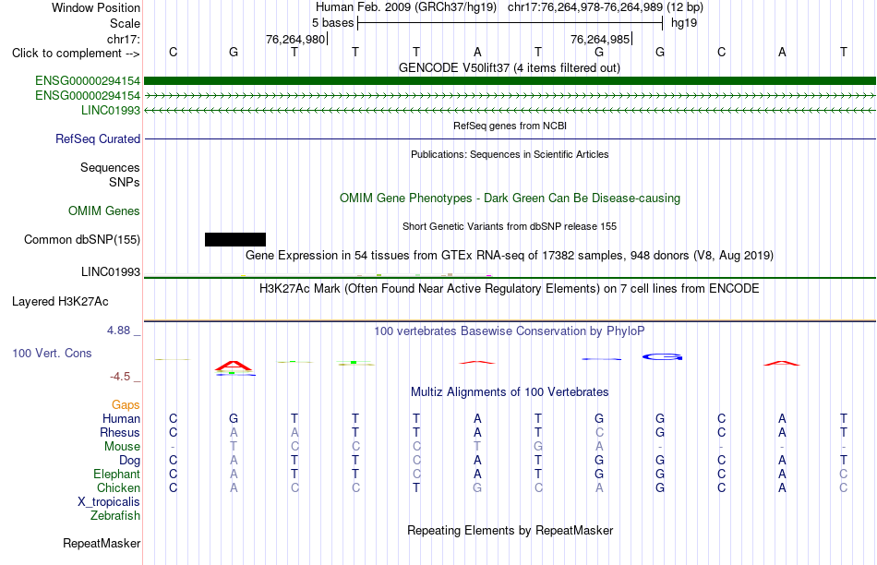Image resolution: width=877 pixels, height=565 pixels.
Task: Open the OMIM Genes track label
Action: click(x=104, y=210)
